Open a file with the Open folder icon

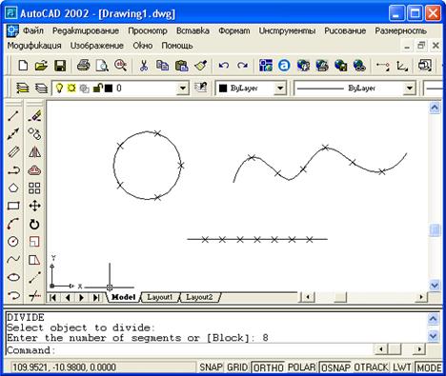coord(41,66)
